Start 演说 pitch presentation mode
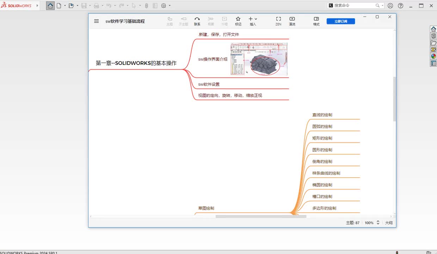 (292, 21)
